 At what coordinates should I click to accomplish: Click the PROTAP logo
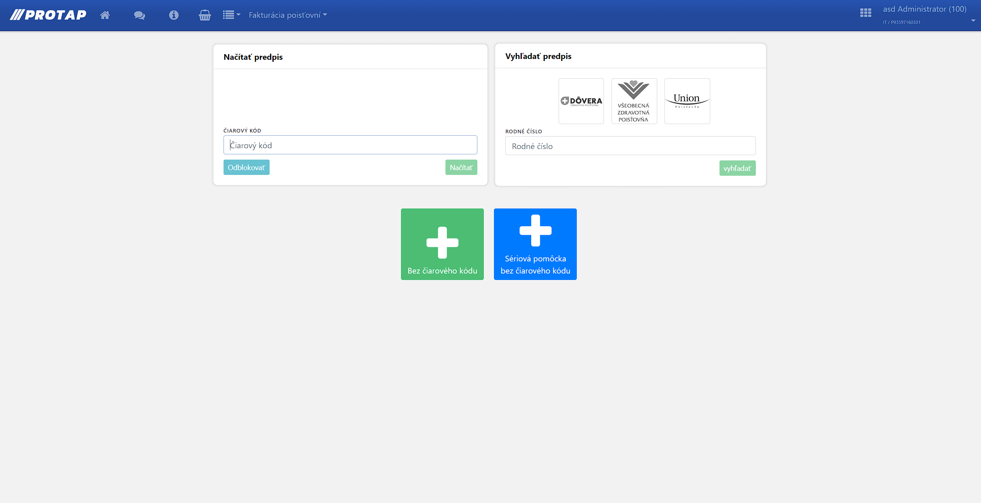coord(48,15)
